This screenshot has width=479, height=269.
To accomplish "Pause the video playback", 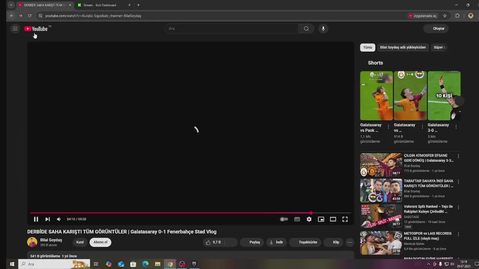I will point(36,219).
